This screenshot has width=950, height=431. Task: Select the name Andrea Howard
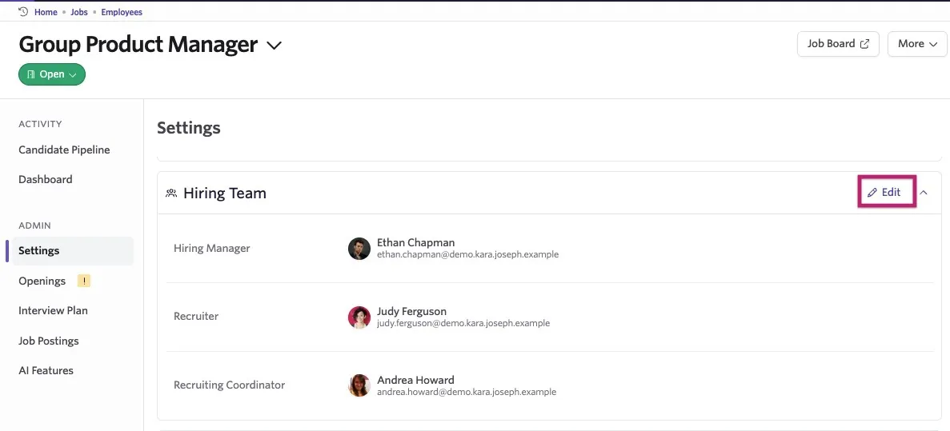tap(415, 380)
